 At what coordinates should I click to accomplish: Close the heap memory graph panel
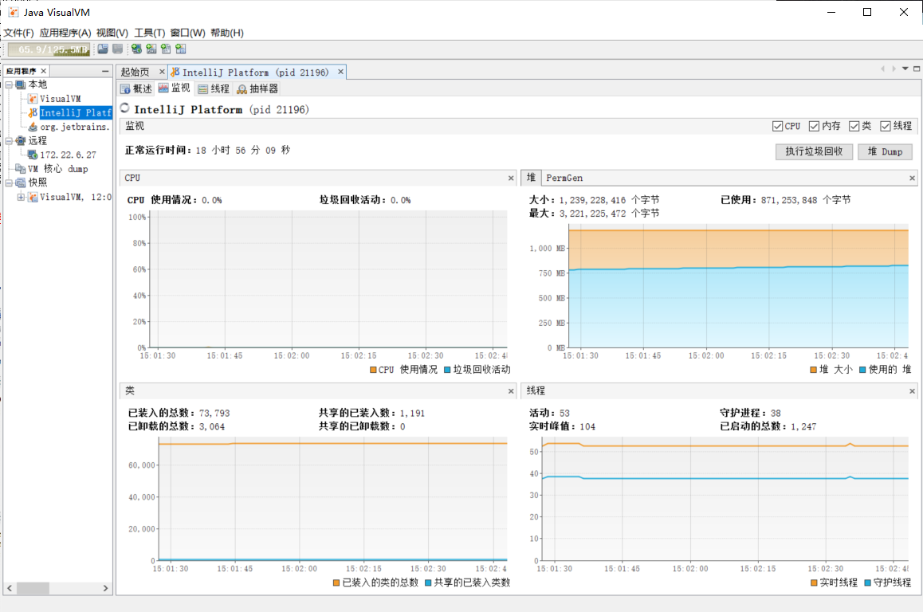[912, 178]
